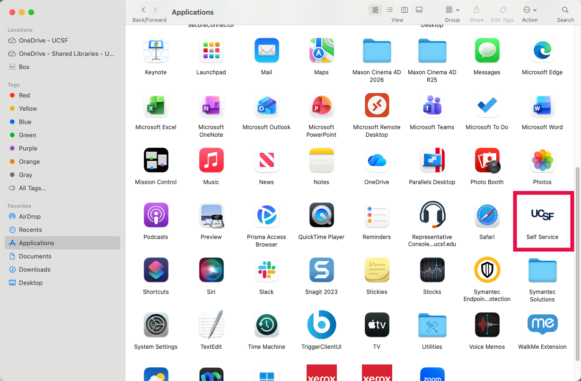581x381 pixels.
Task: Open Snagit 2023 app
Action: coord(321,270)
